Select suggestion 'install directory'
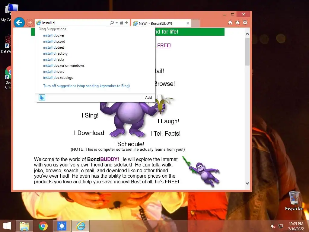Viewport: 309px width, 232px height. (x=55, y=53)
